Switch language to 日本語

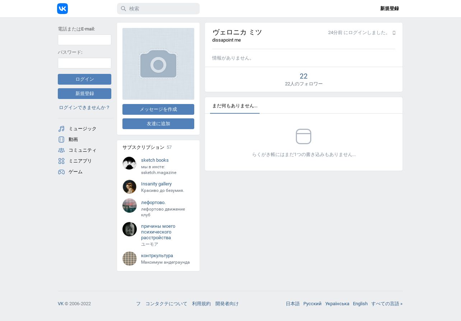click(x=293, y=304)
